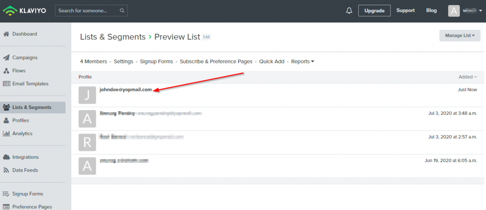Screen dimensions: 486x210
Task: Focus the Search for someone field
Action: click(x=91, y=10)
